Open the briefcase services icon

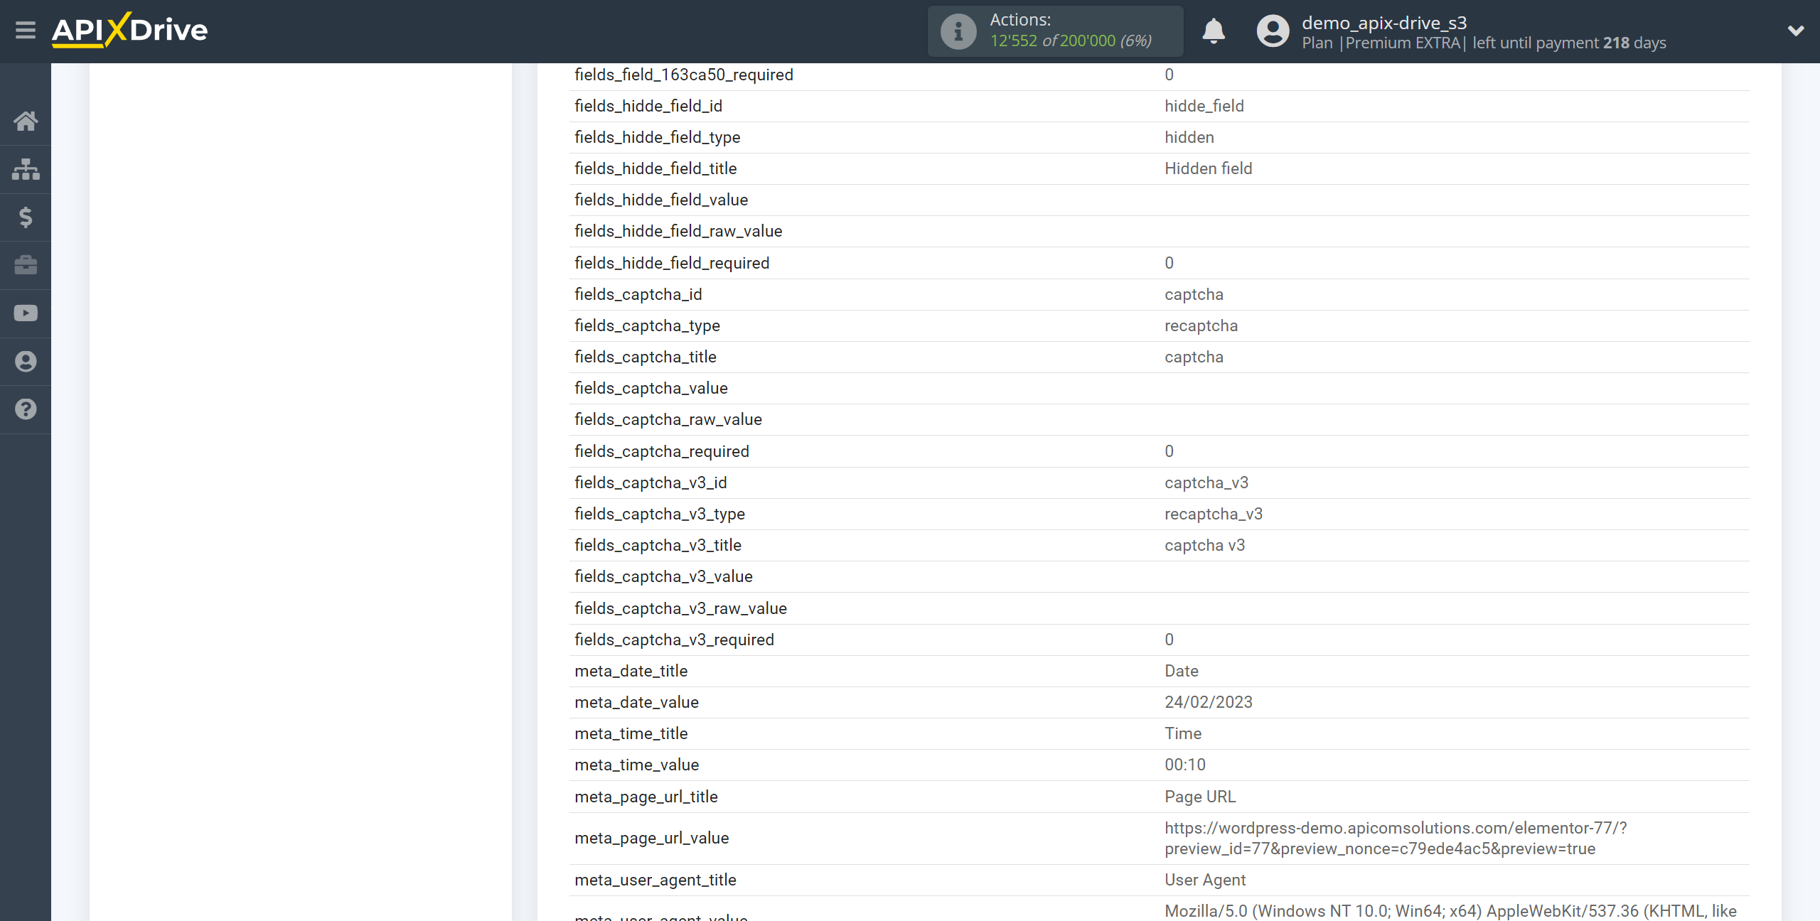click(x=26, y=265)
